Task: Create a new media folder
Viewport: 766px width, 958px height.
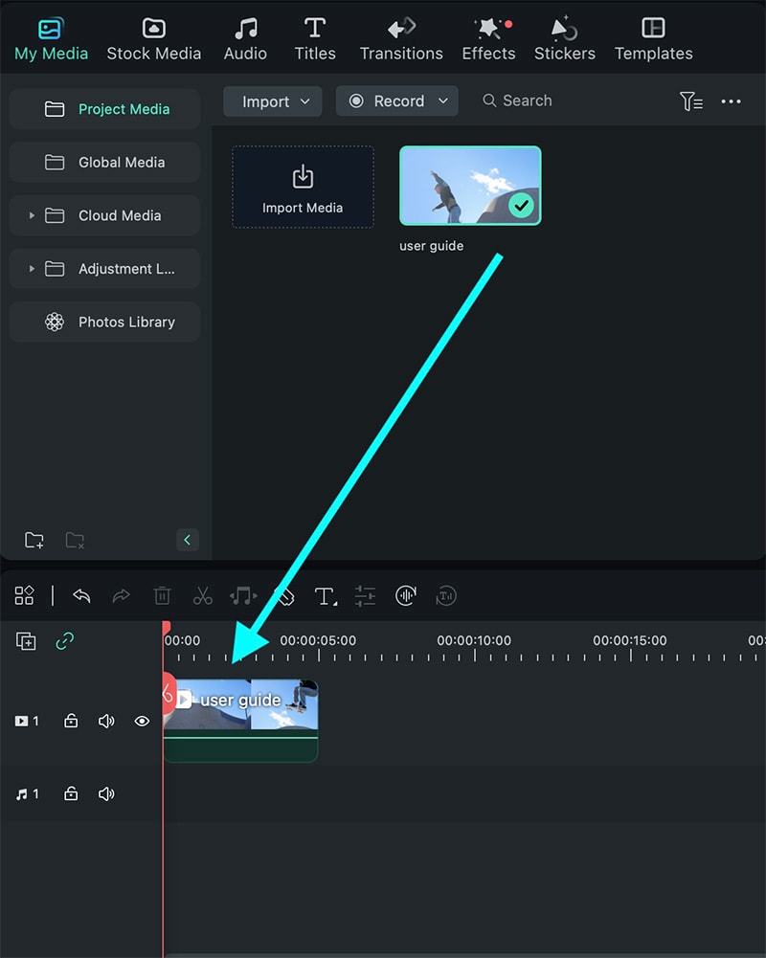Action: click(x=34, y=540)
